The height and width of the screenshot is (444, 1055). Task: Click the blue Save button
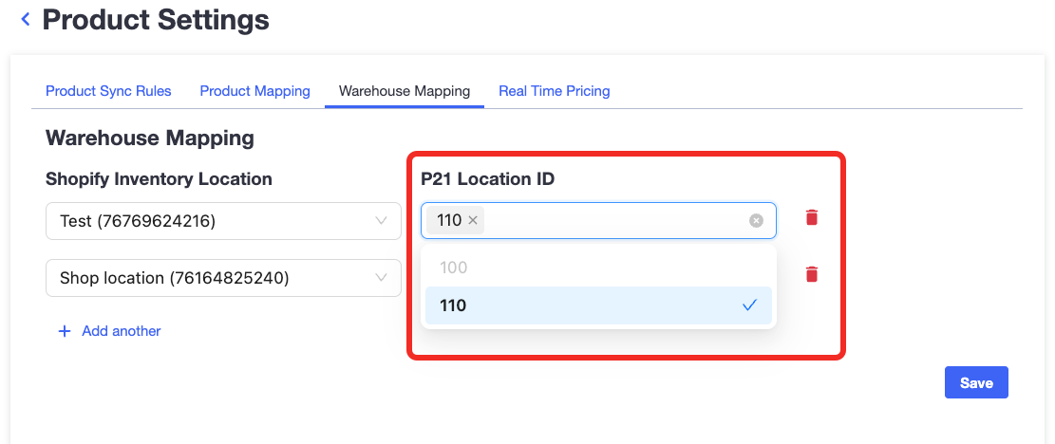(x=976, y=382)
